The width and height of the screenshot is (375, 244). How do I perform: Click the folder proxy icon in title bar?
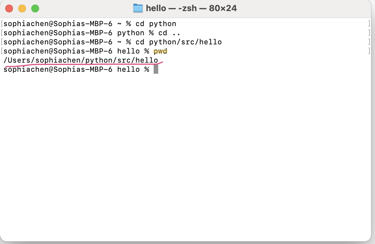coord(138,8)
